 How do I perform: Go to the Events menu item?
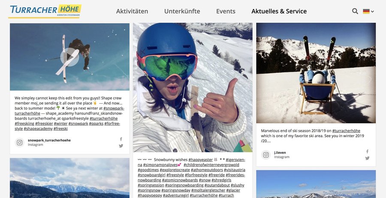pos(226,11)
